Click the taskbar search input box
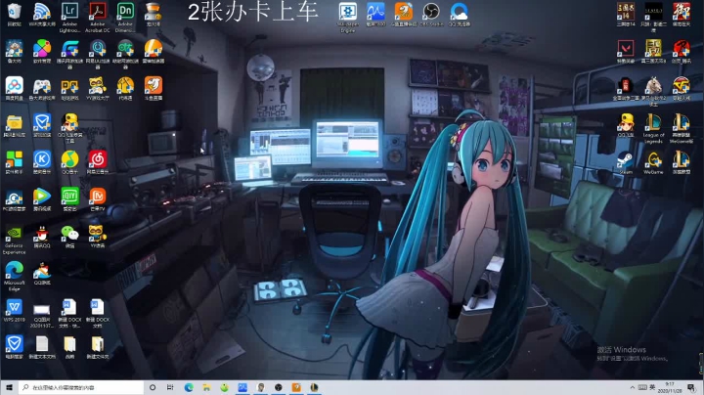Viewport: 704px width, 395px height. tap(81, 387)
